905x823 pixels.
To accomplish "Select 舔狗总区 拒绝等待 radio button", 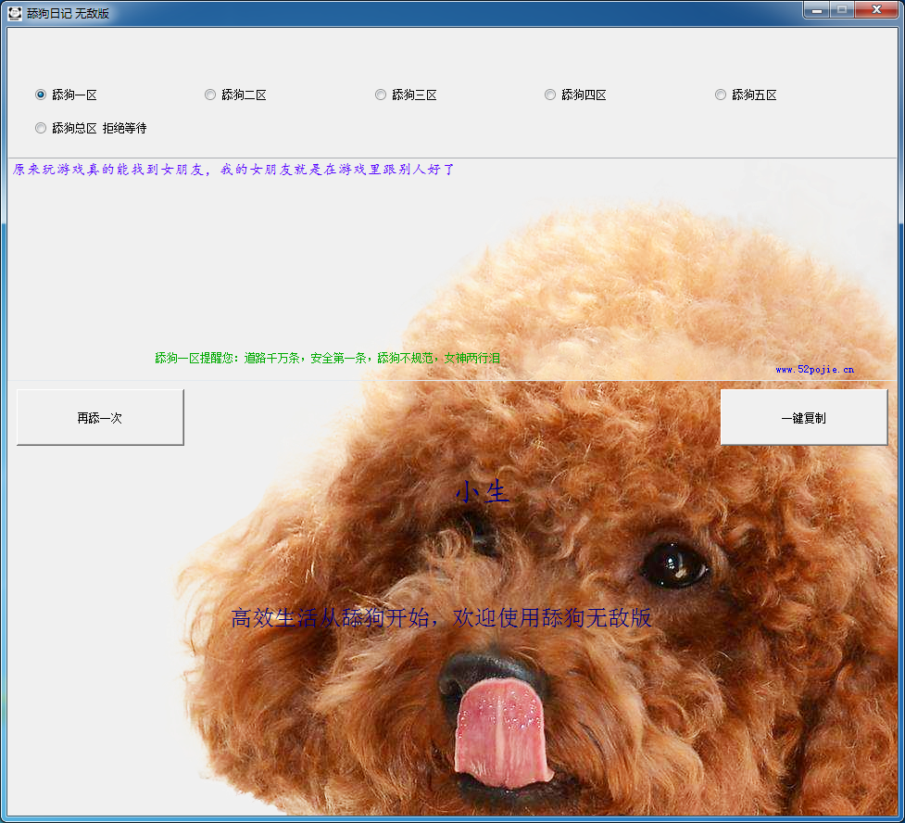I will tap(91, 128).
